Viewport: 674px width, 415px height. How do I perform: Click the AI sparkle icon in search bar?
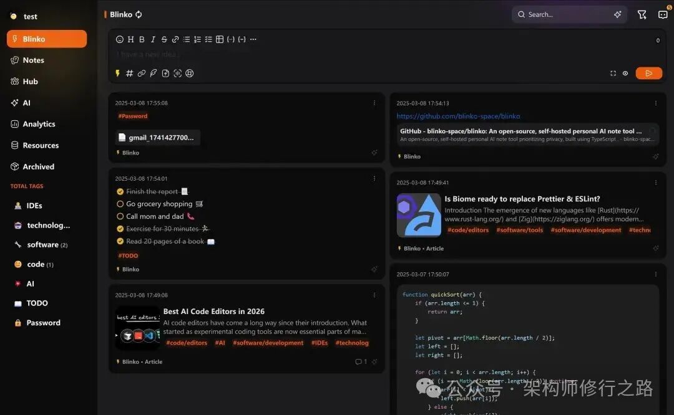pyautogui.click(x=617, y=14)
